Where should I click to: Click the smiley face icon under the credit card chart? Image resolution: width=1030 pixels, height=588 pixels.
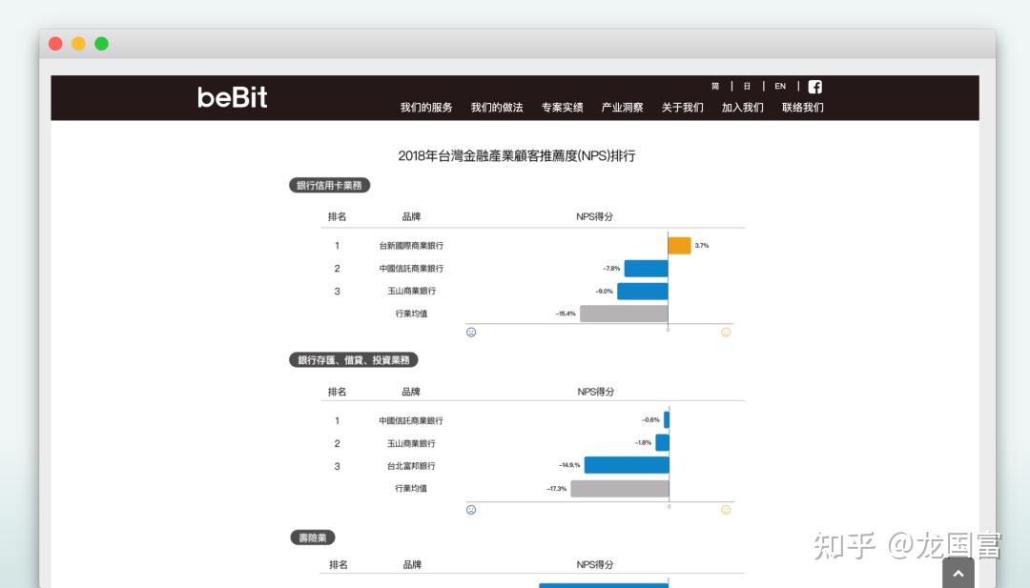(726, 332)
